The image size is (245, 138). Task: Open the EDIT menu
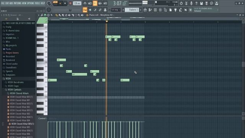(x=7, y=3)
